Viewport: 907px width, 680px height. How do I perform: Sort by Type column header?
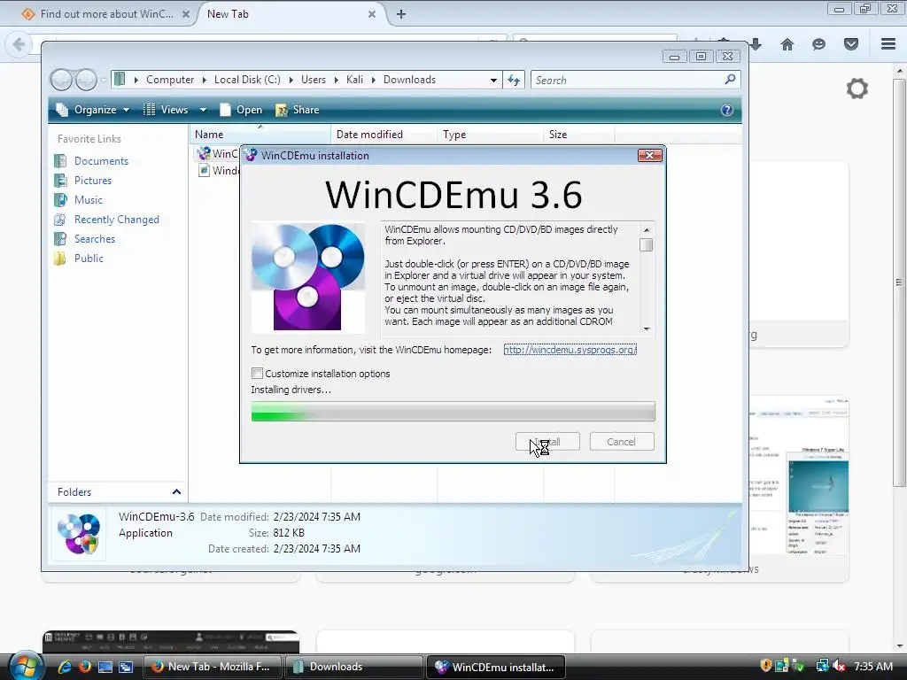(491, 135)
